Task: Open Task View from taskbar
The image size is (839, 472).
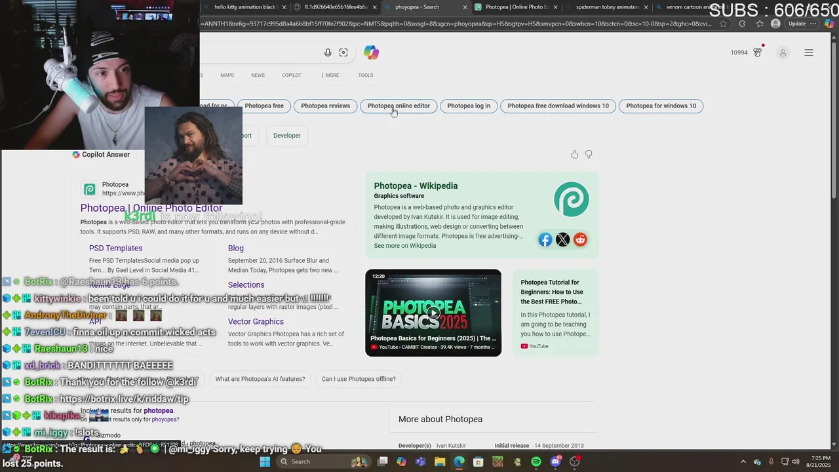Action: (x=383, y=462)
